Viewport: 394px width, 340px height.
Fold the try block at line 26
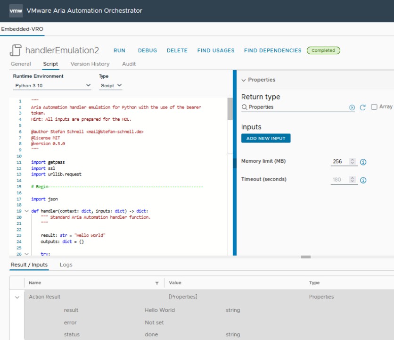(x=27, y=254)
